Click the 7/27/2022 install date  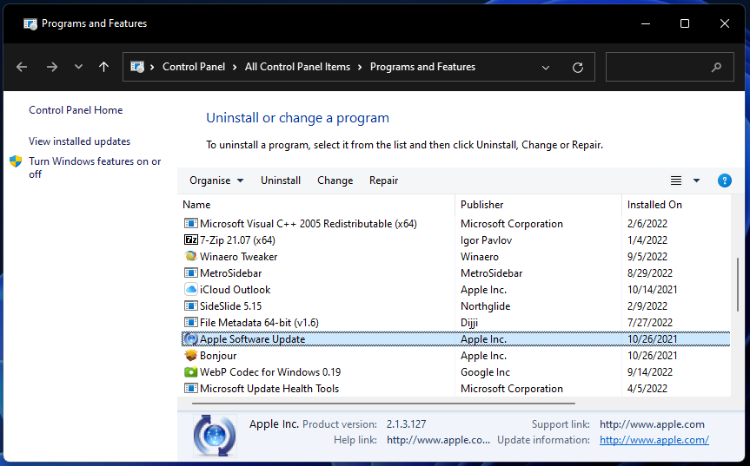pos(650,323)
